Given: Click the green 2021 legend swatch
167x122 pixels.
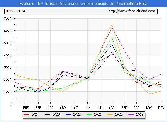Looking at the screenshot, I should point(89,115).
